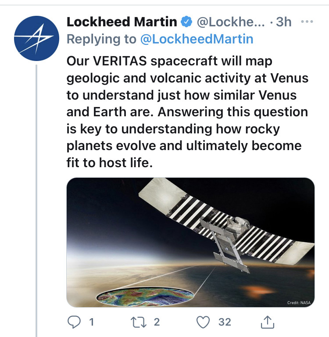Open the VERITAS spacecraft image
The height and width of the screenshot is (337, 329).
[x=191, y=242]
